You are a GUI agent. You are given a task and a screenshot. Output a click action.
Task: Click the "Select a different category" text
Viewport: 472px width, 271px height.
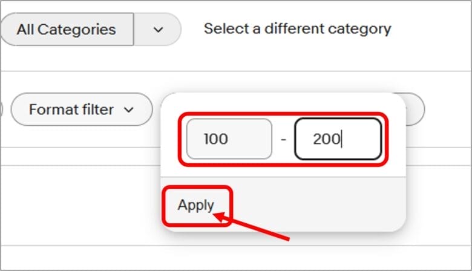(x=297, y=28)
